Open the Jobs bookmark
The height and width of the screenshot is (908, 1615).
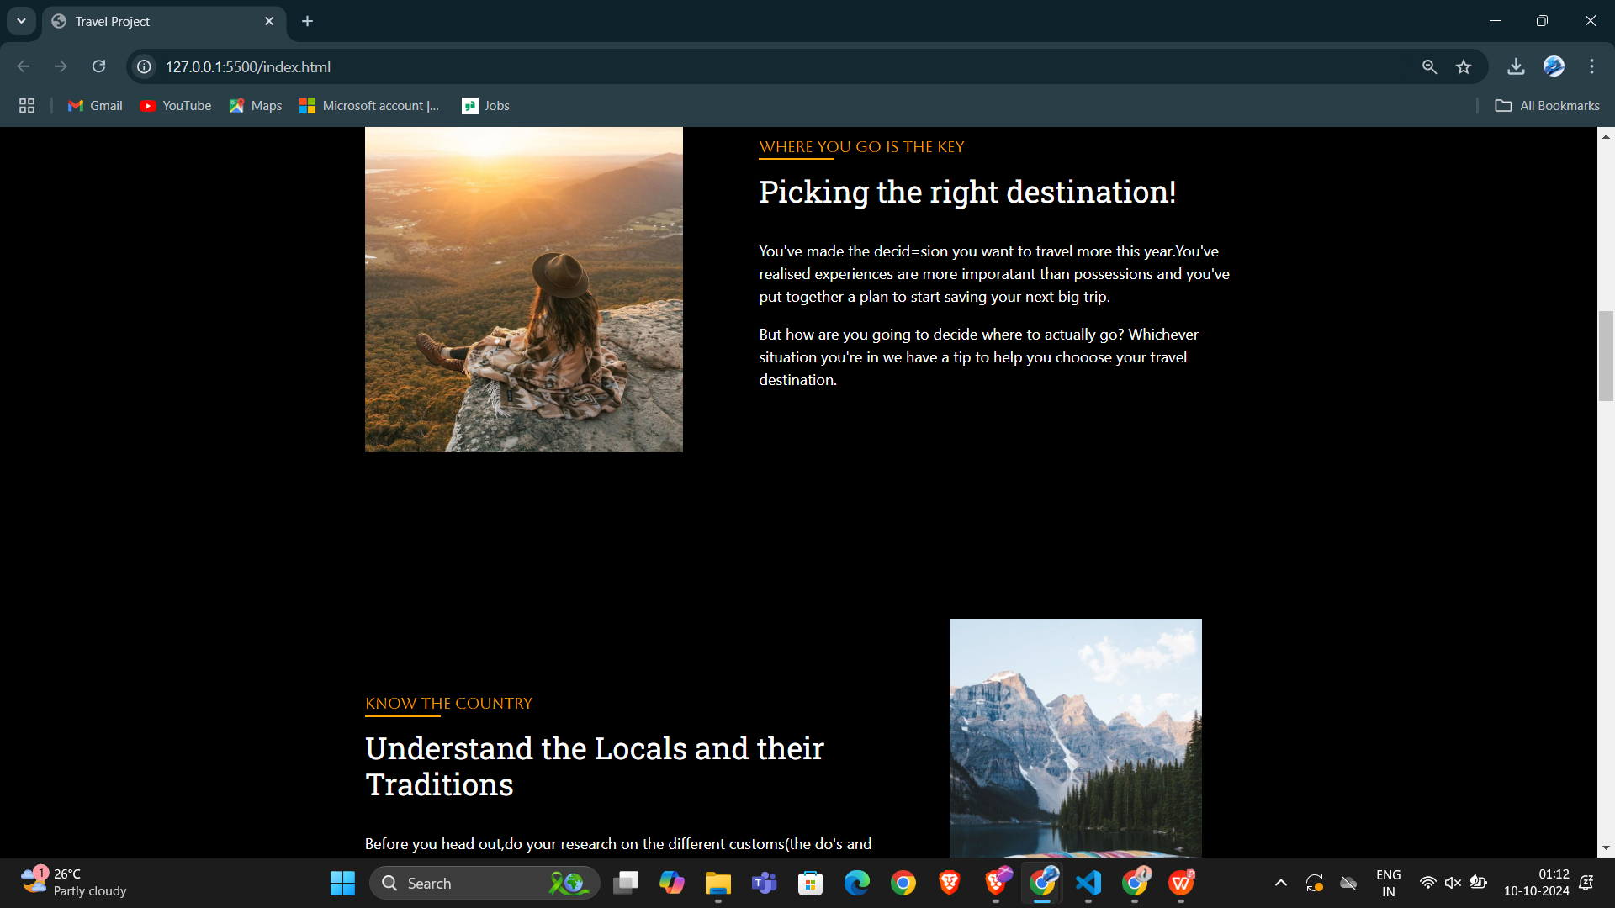click(x=486, y=106)
